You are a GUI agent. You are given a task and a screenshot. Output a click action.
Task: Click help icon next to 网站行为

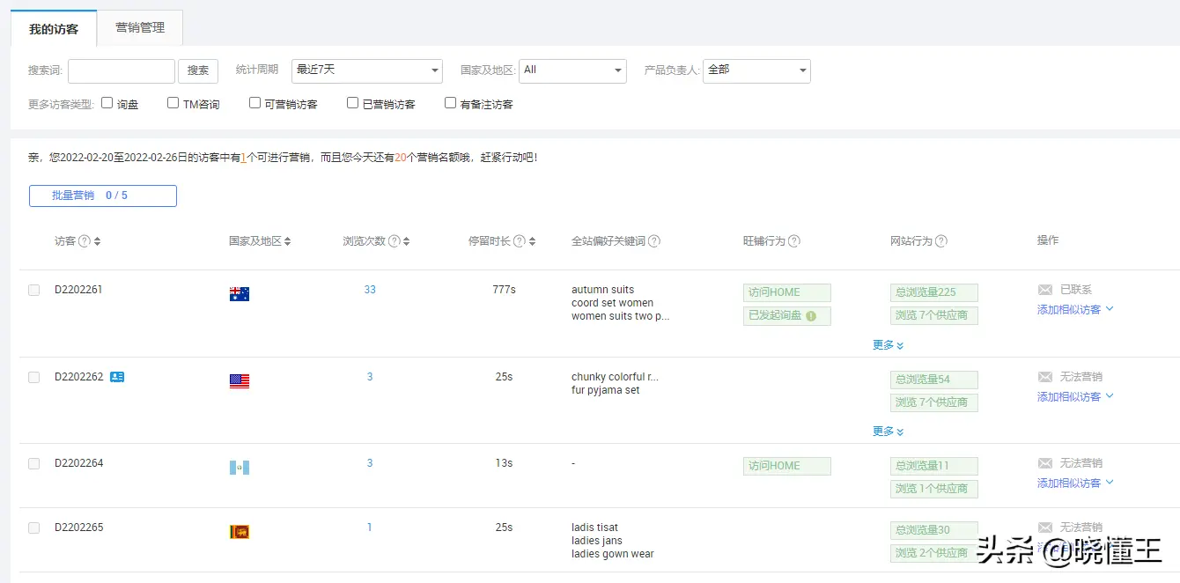(941, 241)
